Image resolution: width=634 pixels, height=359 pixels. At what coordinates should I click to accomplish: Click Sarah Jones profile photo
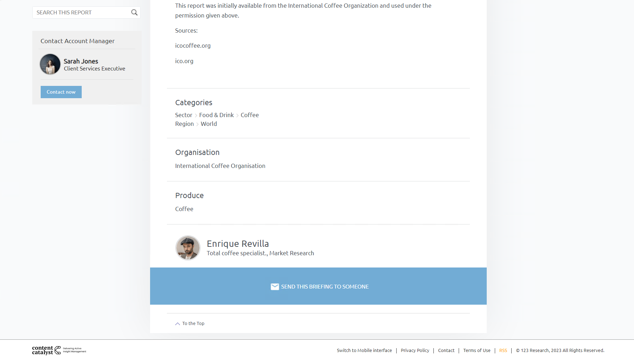pyautogui.click(x=50, y=64)
